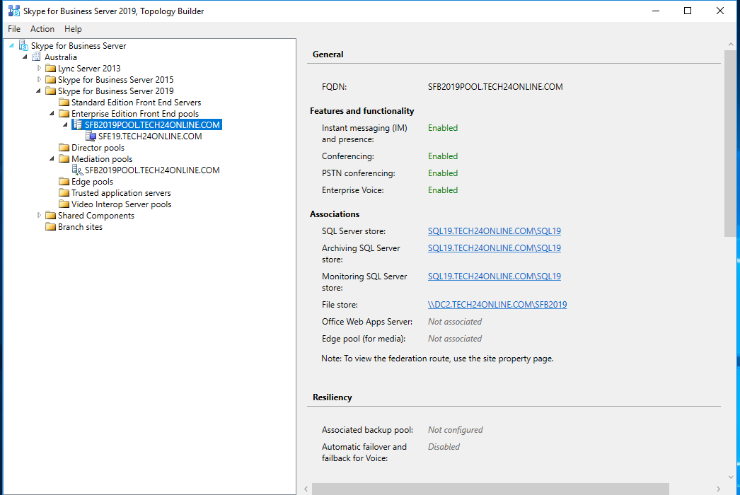Collapse the Enterprise Edition Front End pools node
740x495 pixels.
coord(51,113)
